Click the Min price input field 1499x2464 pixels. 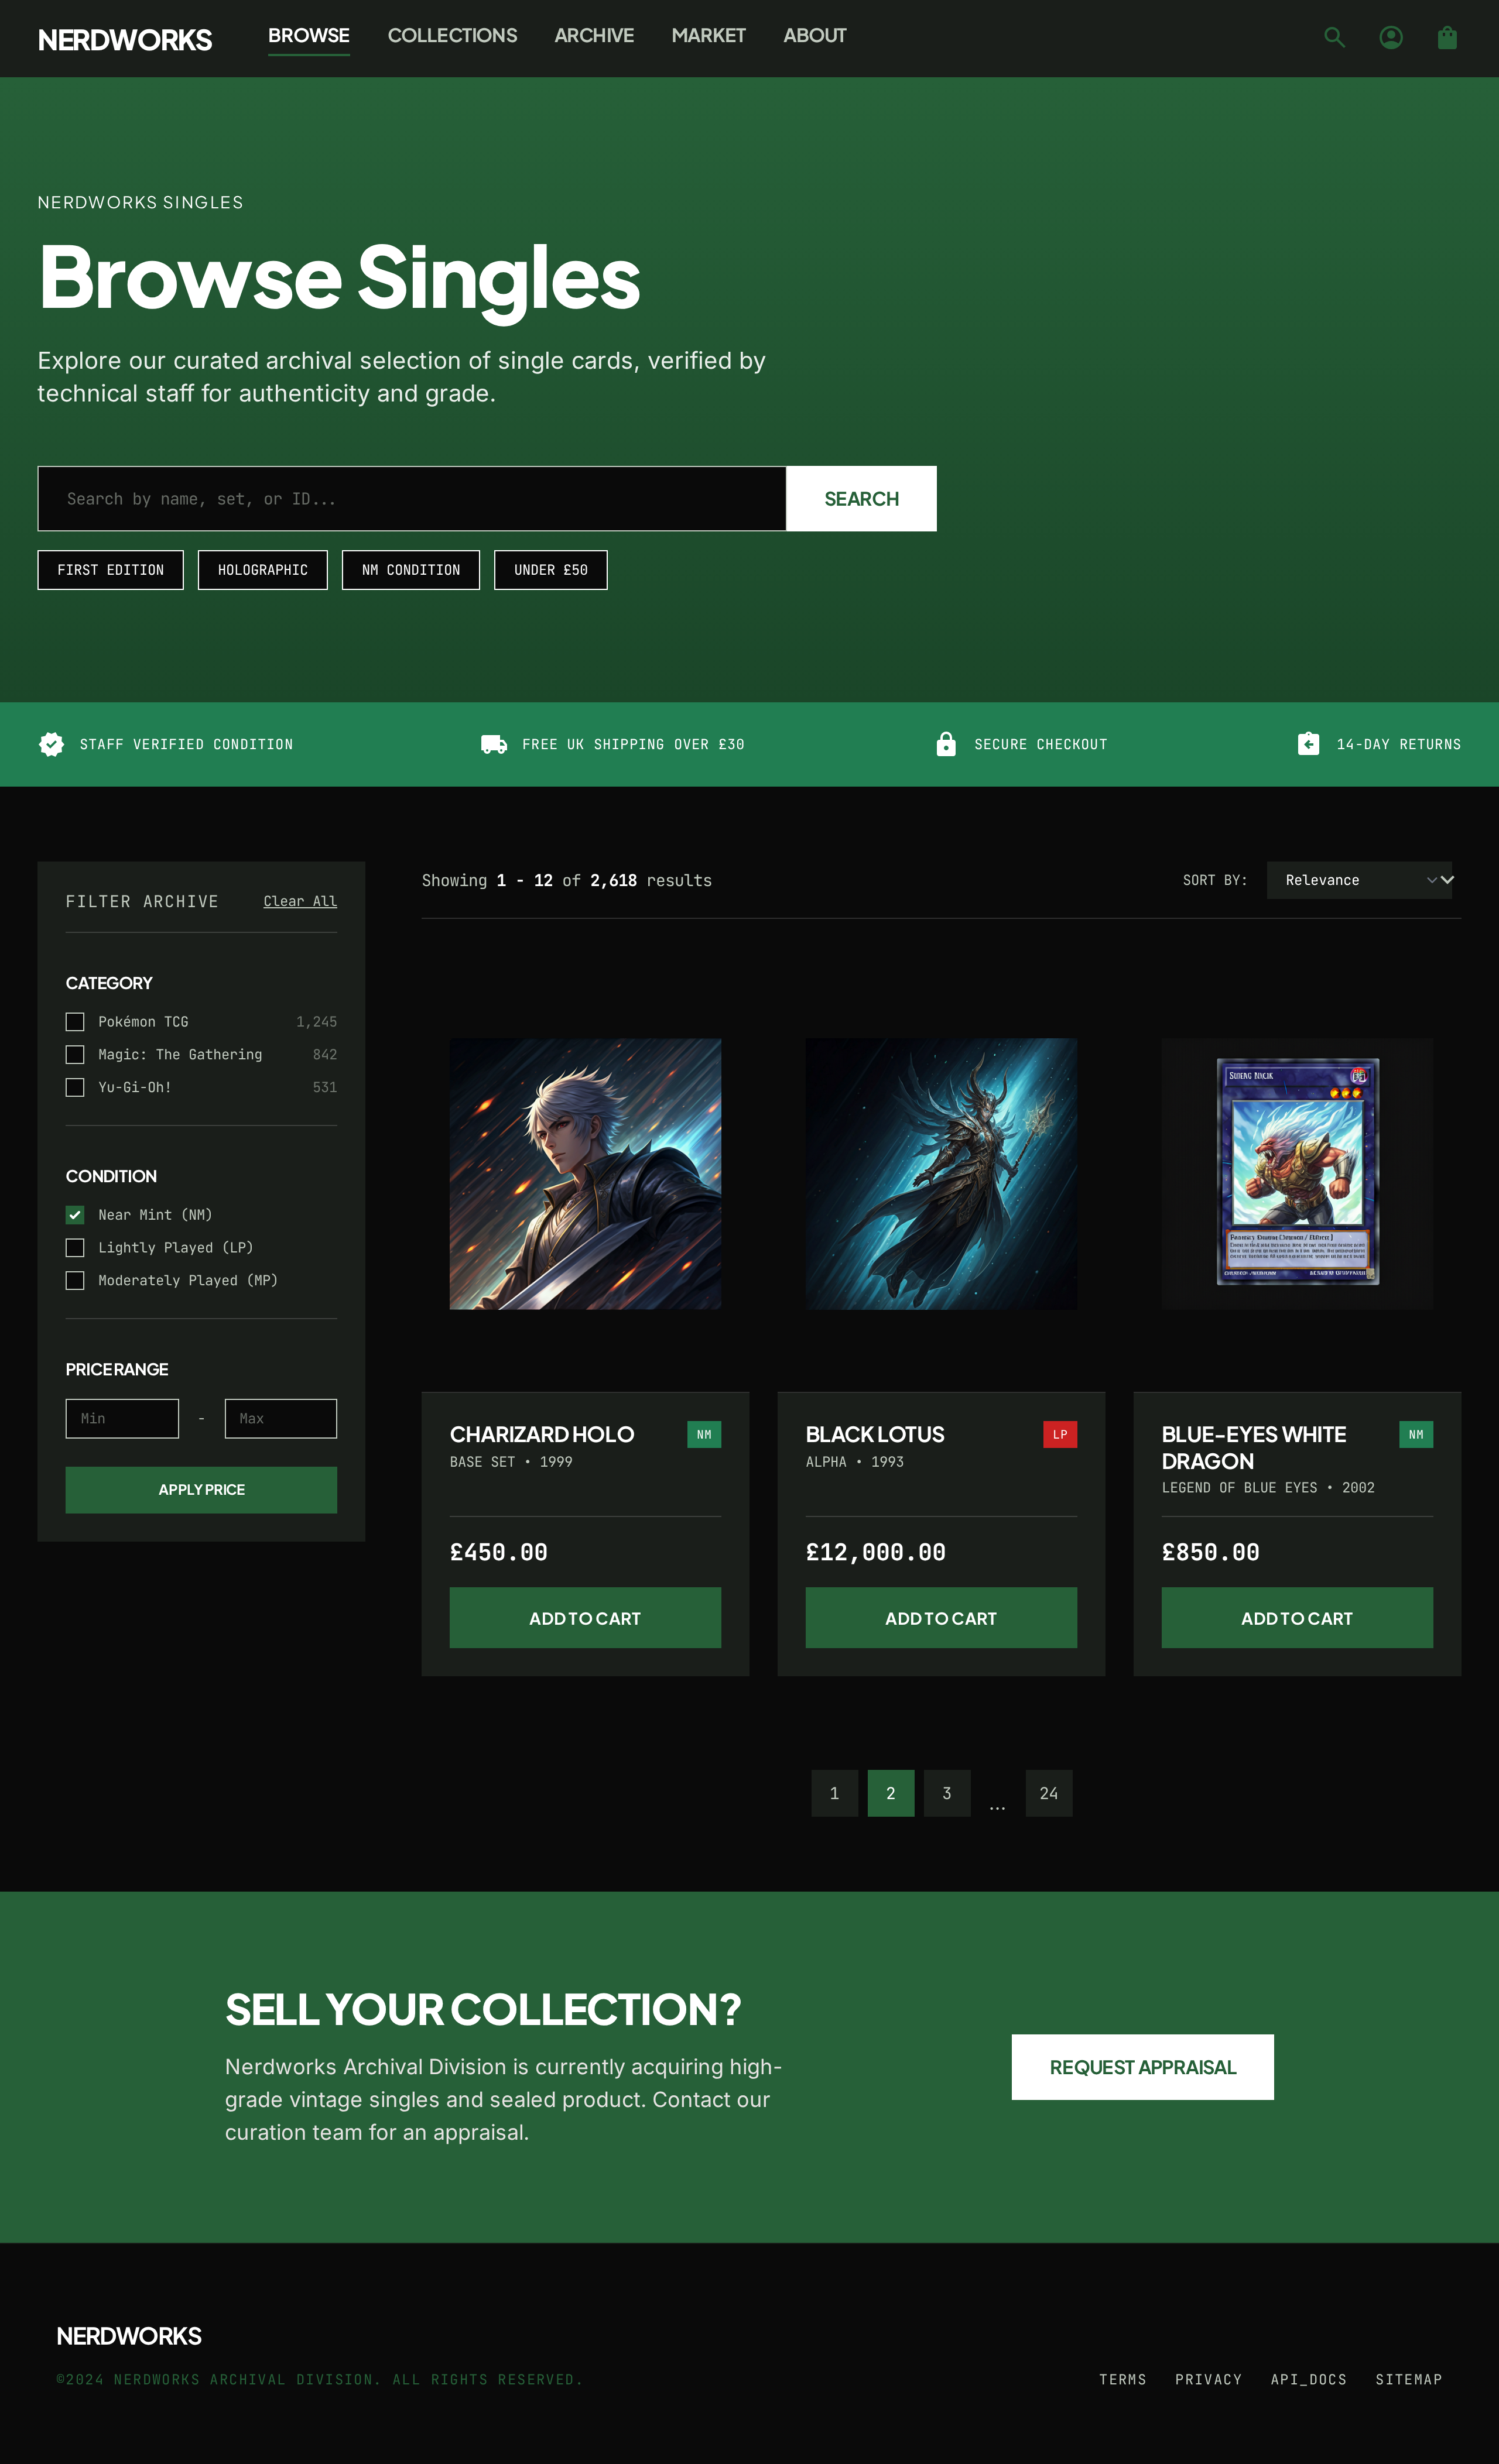[x=122, y=1418]
